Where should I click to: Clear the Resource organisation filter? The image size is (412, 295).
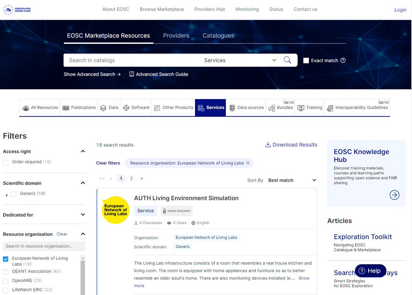click(x=62, y=234)
